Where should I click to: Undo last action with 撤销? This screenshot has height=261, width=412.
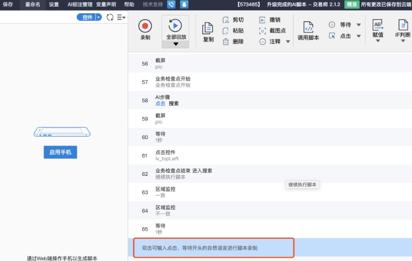click(270, 20)
